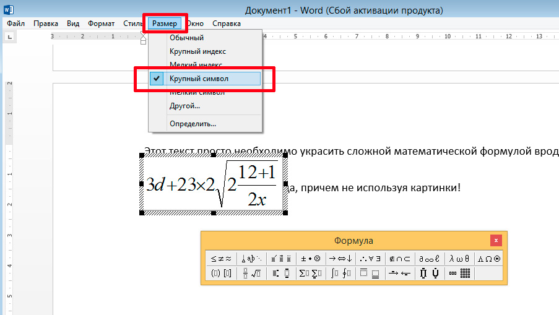Open uppercase Greek letters palette (Λ Ω)
Viewport: 559px width, 315px height.
pos(488,259)
